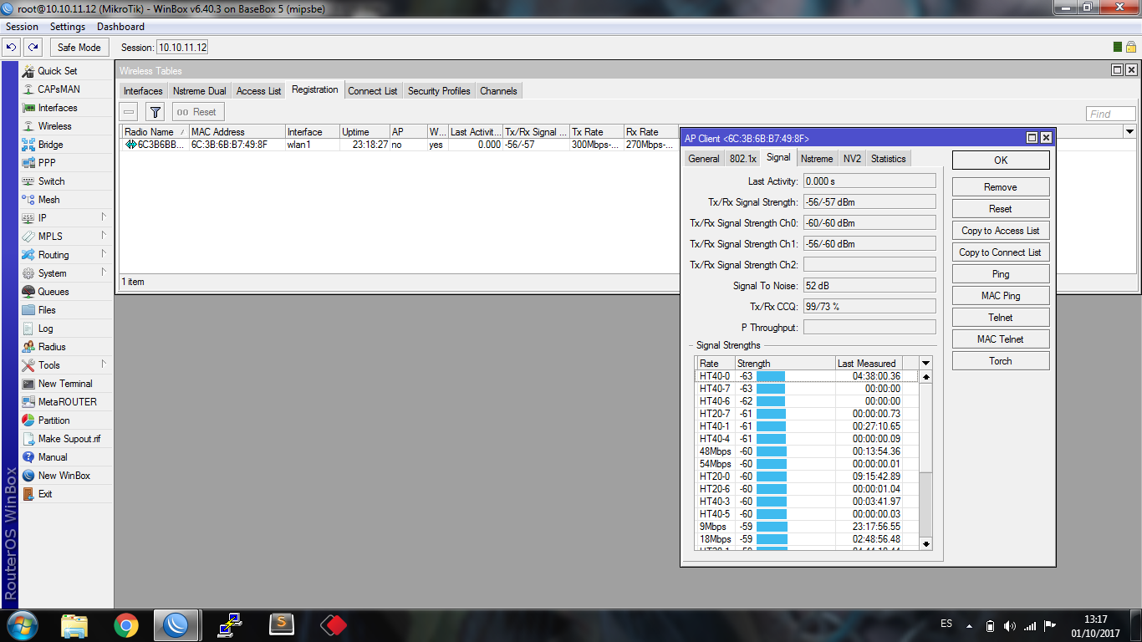Click Copy to Access List
The width and height of the screenshot is (1142, 642).
point(1001,231)
